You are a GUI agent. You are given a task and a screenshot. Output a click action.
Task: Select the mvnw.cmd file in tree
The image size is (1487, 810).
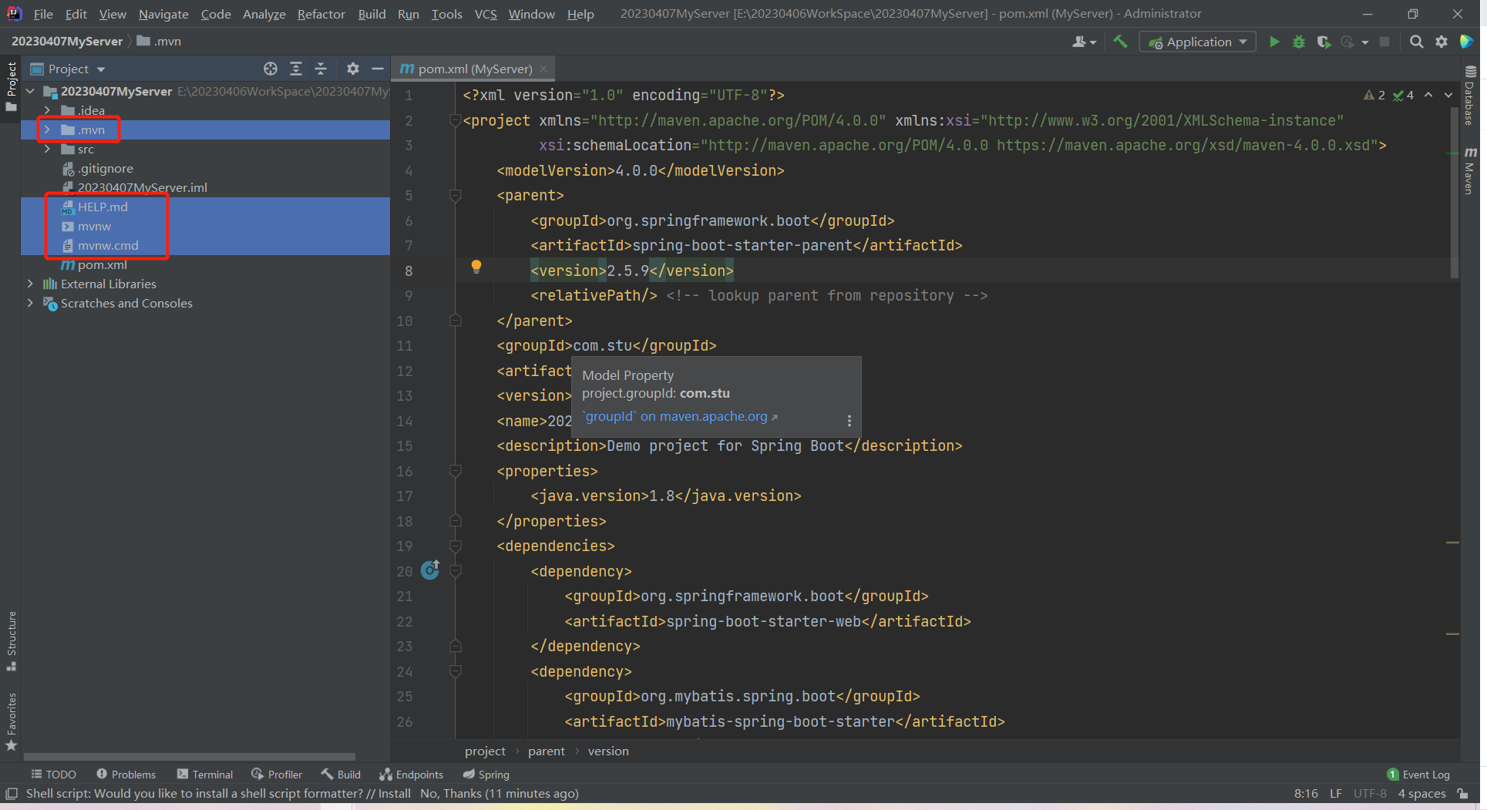pyautogui.click(x=108, y=246)
